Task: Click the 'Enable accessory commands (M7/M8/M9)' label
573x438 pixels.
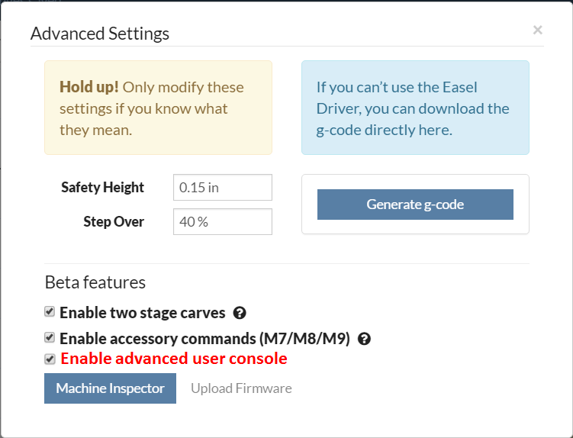Action: pyautogui.click(x=204, y=339)
